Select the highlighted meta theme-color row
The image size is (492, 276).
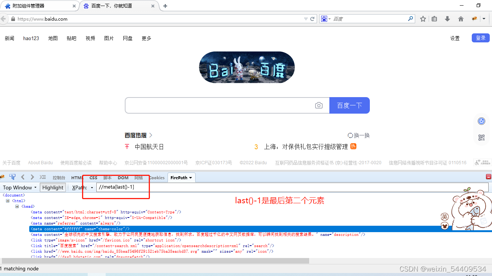260,229
